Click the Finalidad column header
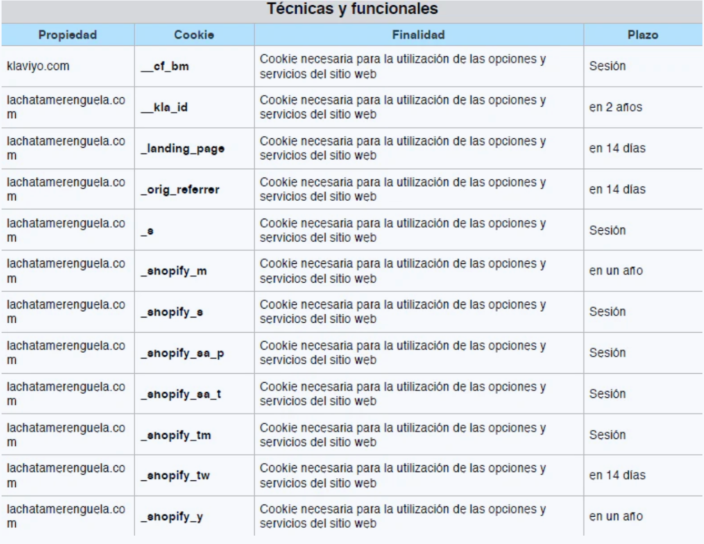The width and height of the screenshot is (704, 544). (x=418, y=35)
